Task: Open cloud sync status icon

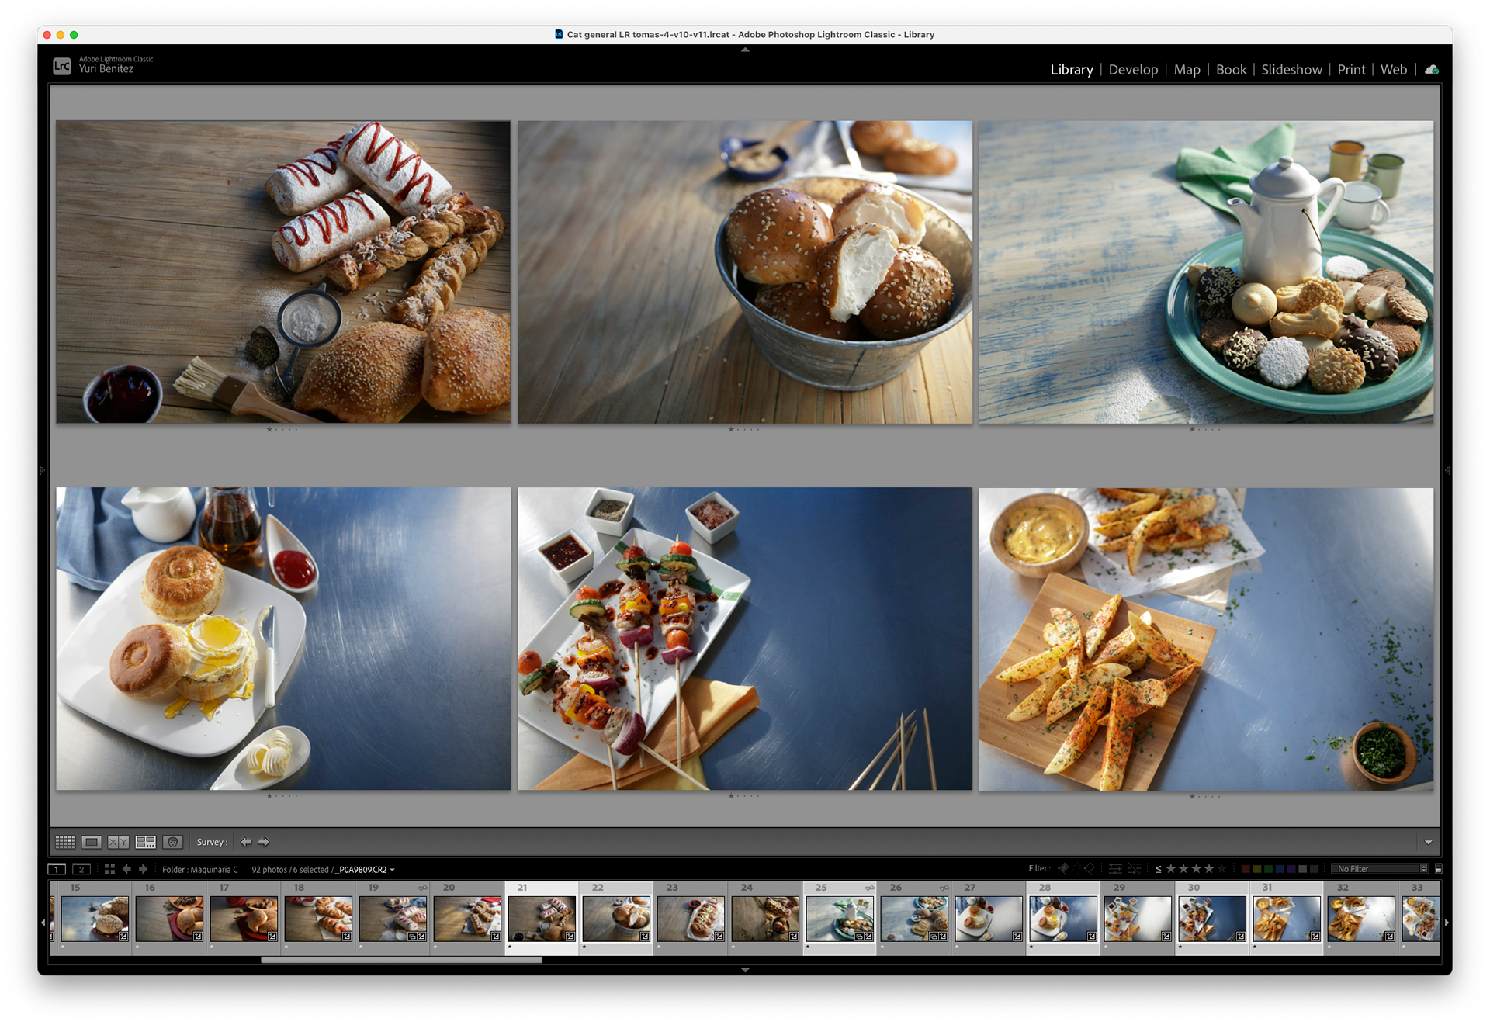Action: coord(1432,70)
